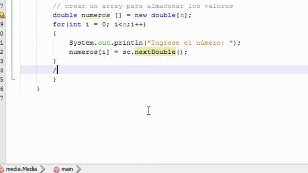Collapse the code fold marker near closing brace

(x=13, y=78)
